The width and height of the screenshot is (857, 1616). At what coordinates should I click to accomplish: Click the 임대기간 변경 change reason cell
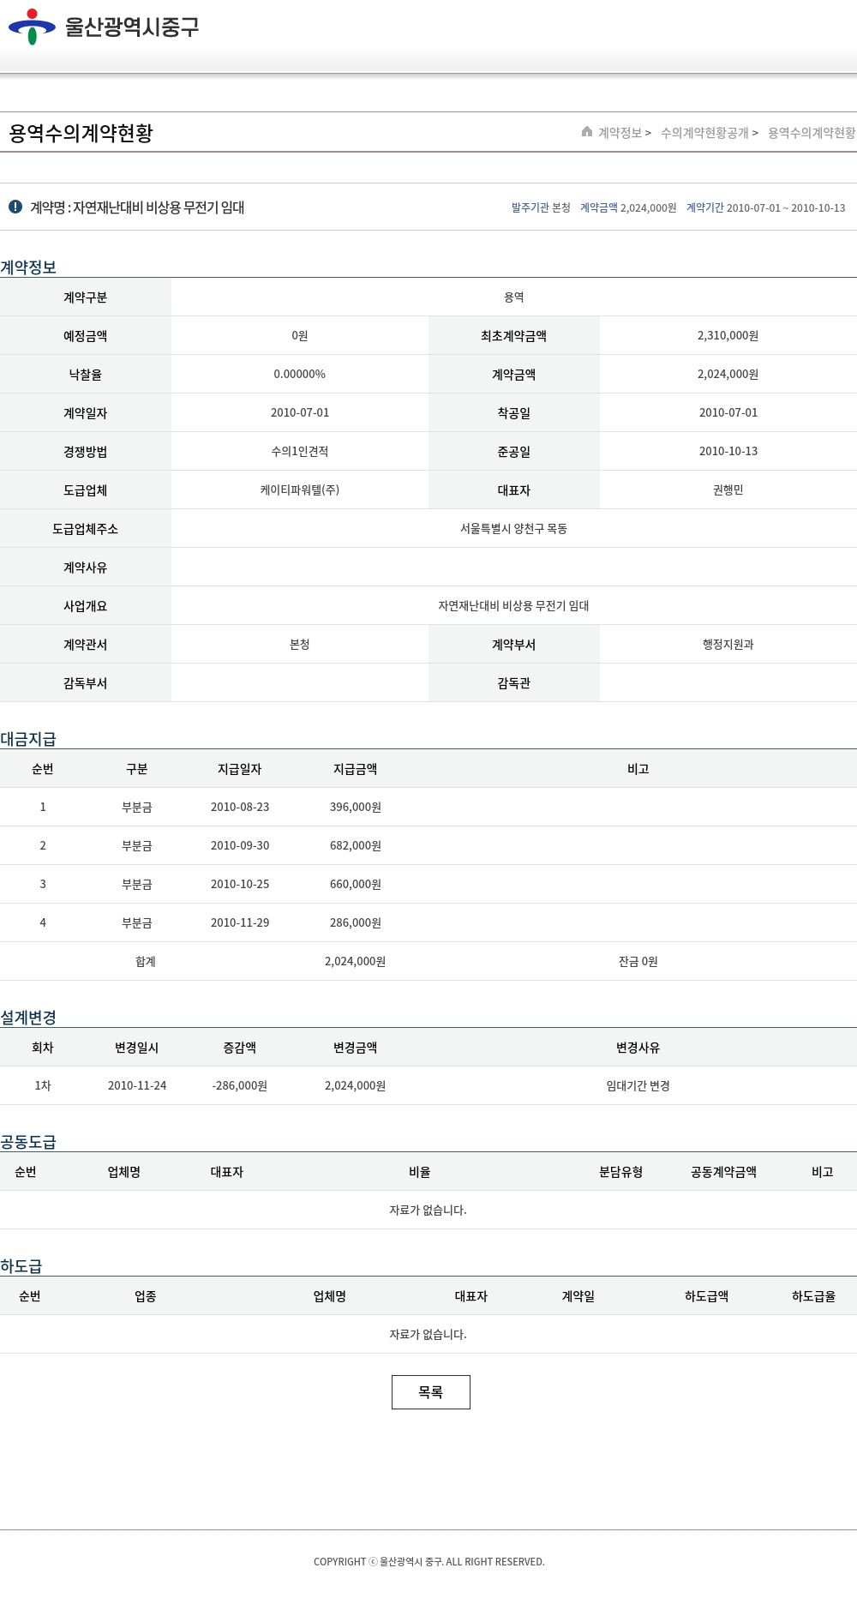(638, 1085)
